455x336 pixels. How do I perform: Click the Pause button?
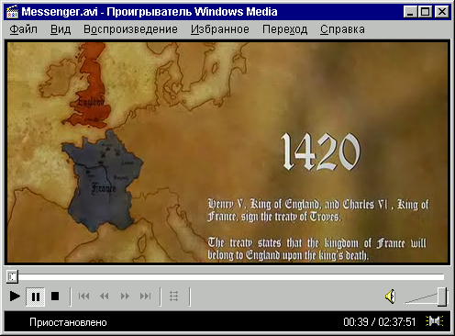(36, 297)
